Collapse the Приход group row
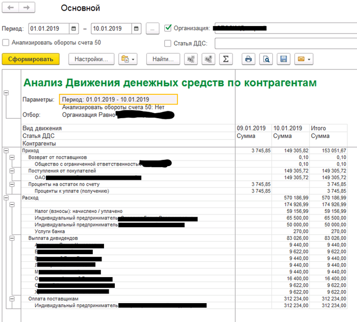Viewport: 357px width, 322px height. click(x=6, y=151)
